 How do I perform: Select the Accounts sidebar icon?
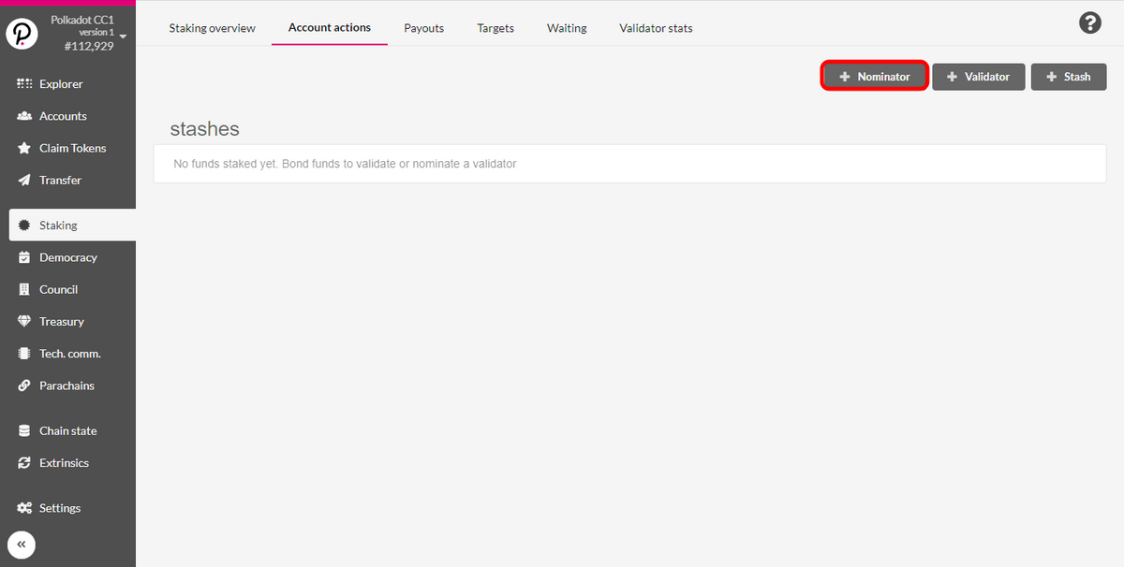coord(62,115)
